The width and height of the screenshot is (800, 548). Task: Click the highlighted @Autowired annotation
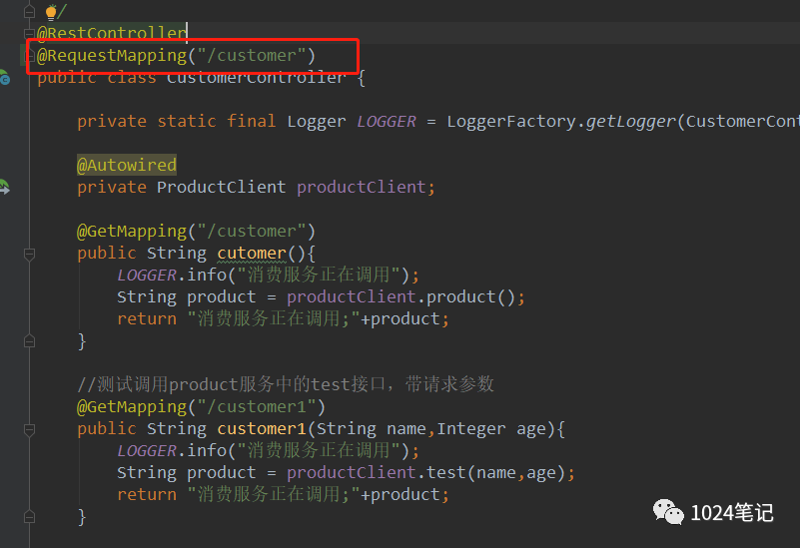127,165
